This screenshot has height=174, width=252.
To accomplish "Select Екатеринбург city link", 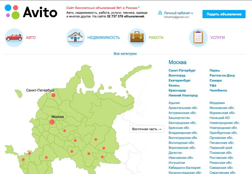I will point(180,80).
